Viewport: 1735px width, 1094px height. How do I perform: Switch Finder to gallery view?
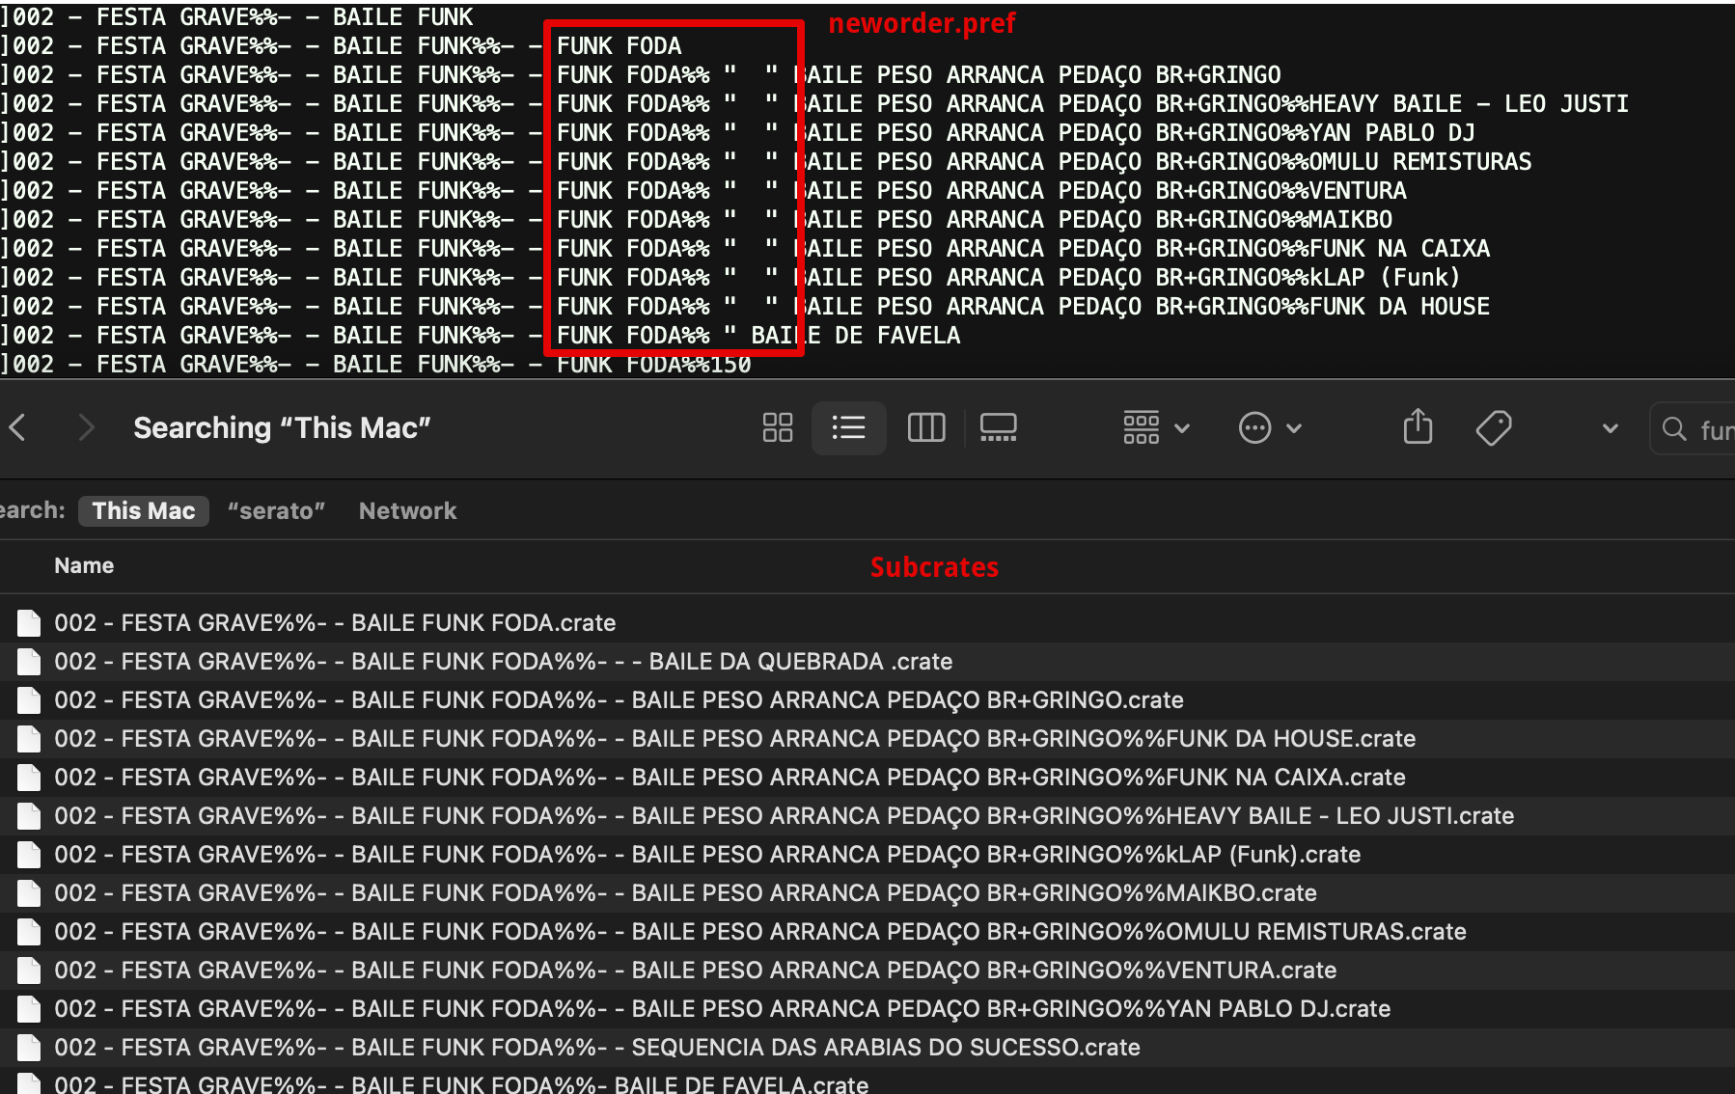(x=998, y=427)
